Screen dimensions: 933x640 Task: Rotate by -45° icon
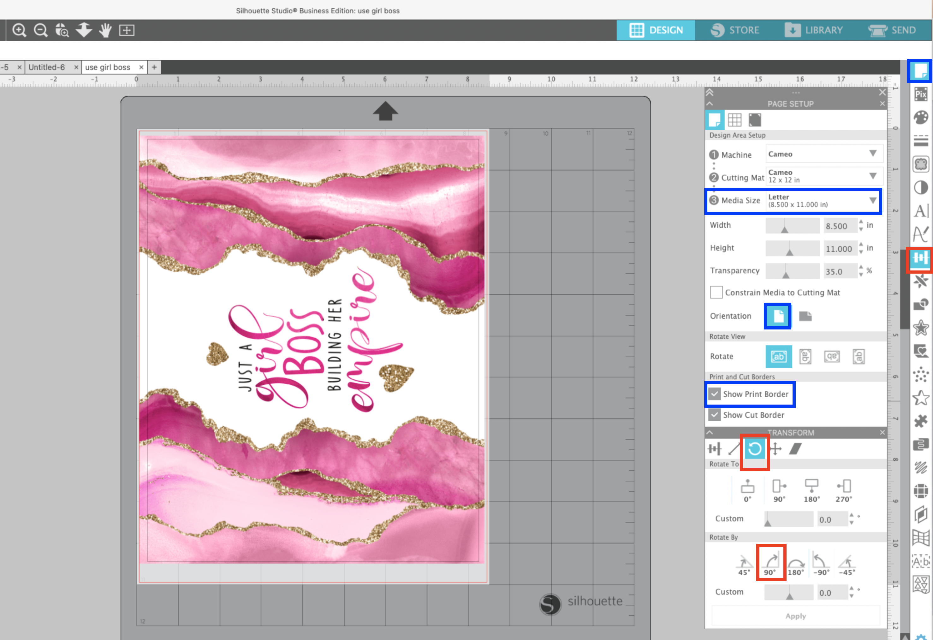click(x=847, y=565)
